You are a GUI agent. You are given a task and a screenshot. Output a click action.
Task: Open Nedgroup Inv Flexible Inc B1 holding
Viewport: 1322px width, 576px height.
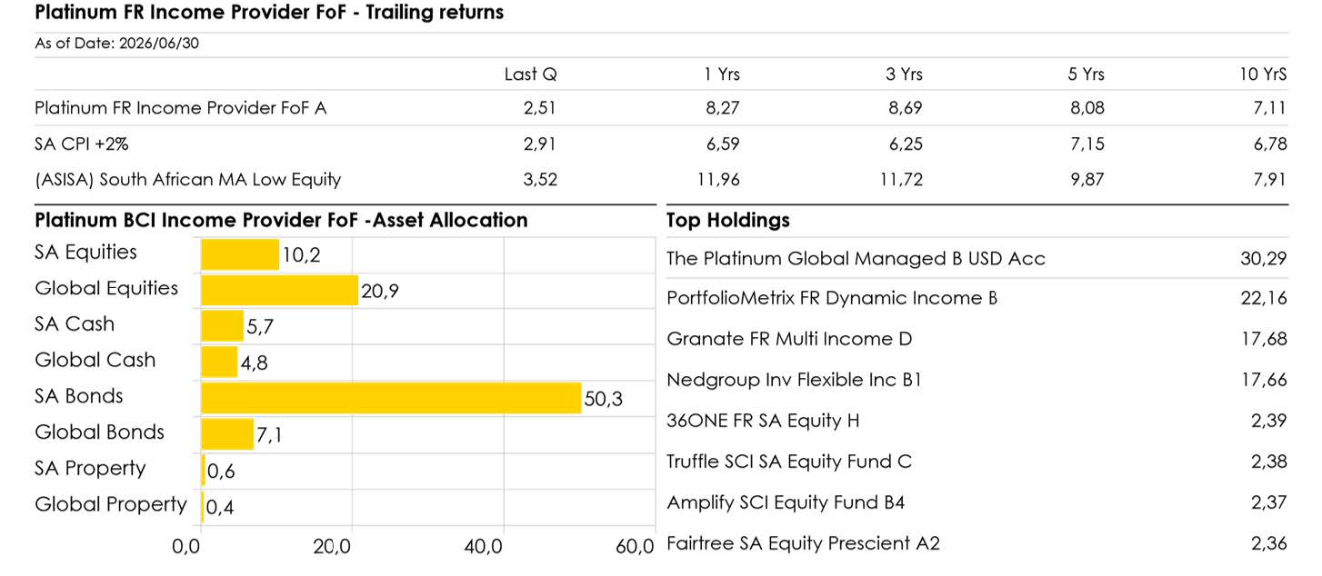(794, 380)
